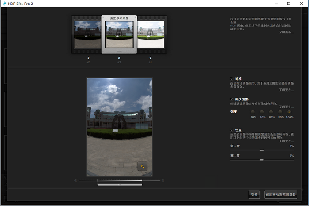Click the magnifier loupe icon on preview
The height and width of the screenshot is (206, 309).
143,166
